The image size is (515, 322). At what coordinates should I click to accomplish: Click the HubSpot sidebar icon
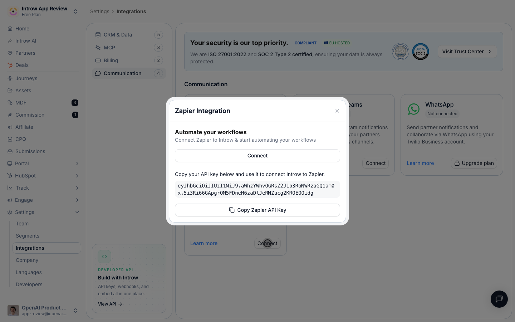click(10, 176)
